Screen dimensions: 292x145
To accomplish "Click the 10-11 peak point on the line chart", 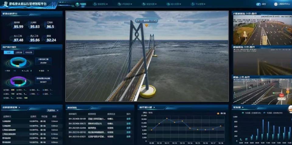I will click(x=167, y=118).
